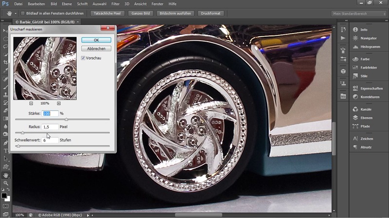The width and height of the screenshot is (389, 218).
Task: Click OK in Unscharf maskieren dialog
Action: click(96, 40)
